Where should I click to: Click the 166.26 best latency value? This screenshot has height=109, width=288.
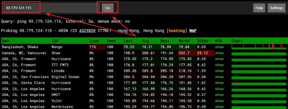point(167,89)
